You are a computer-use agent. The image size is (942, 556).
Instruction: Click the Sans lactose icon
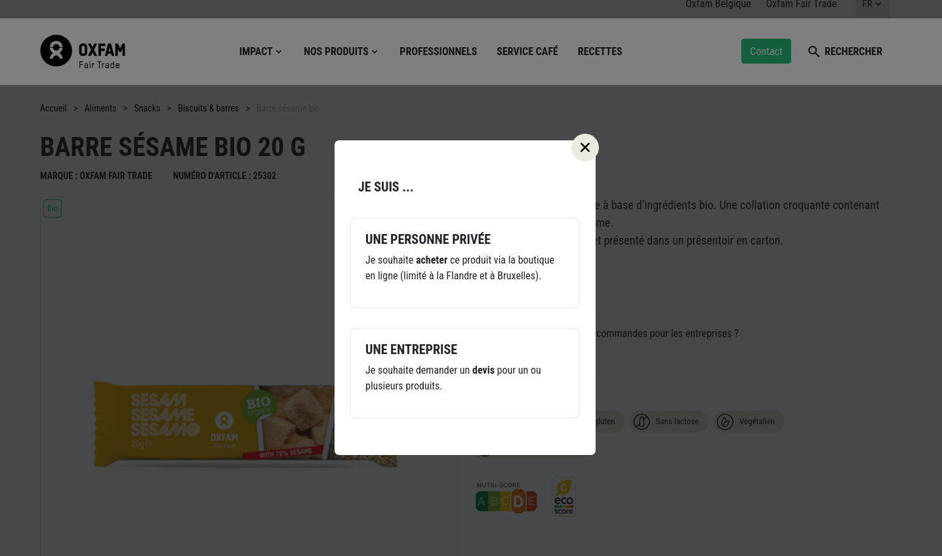coord(642,422)
